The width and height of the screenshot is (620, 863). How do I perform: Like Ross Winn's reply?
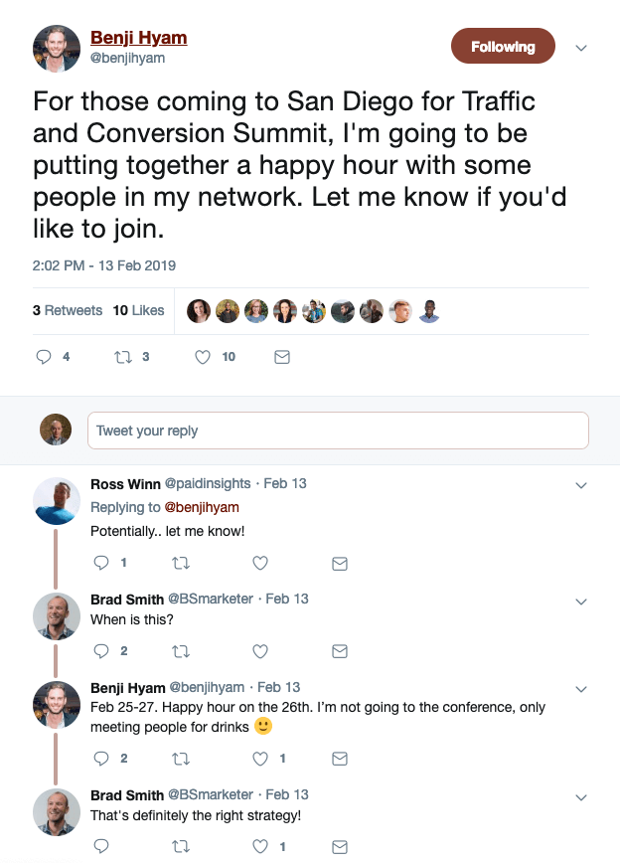[x=260, y=563]
